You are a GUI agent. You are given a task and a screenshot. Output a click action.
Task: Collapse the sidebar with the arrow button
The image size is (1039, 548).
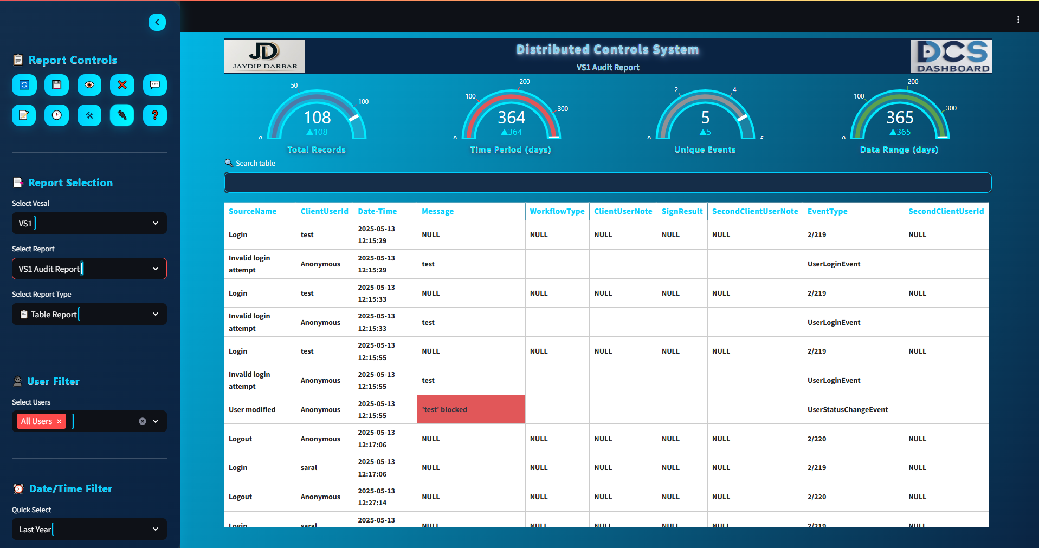(x=157, y=22)
